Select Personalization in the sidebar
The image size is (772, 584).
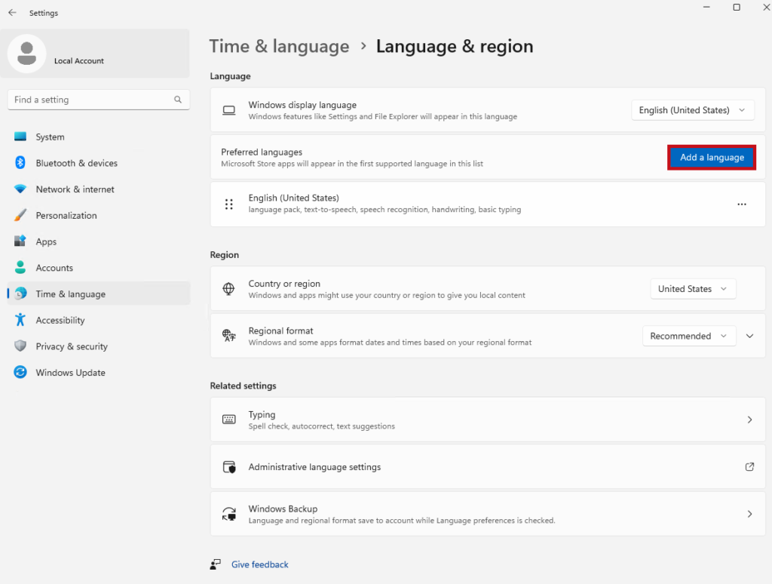tap(66, 216)
